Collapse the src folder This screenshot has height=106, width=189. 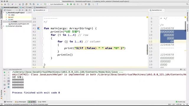pyautogui.click(x=6, y=19)
